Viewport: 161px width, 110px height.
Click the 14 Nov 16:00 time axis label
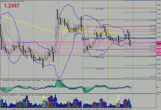click(x=79, y=109)
